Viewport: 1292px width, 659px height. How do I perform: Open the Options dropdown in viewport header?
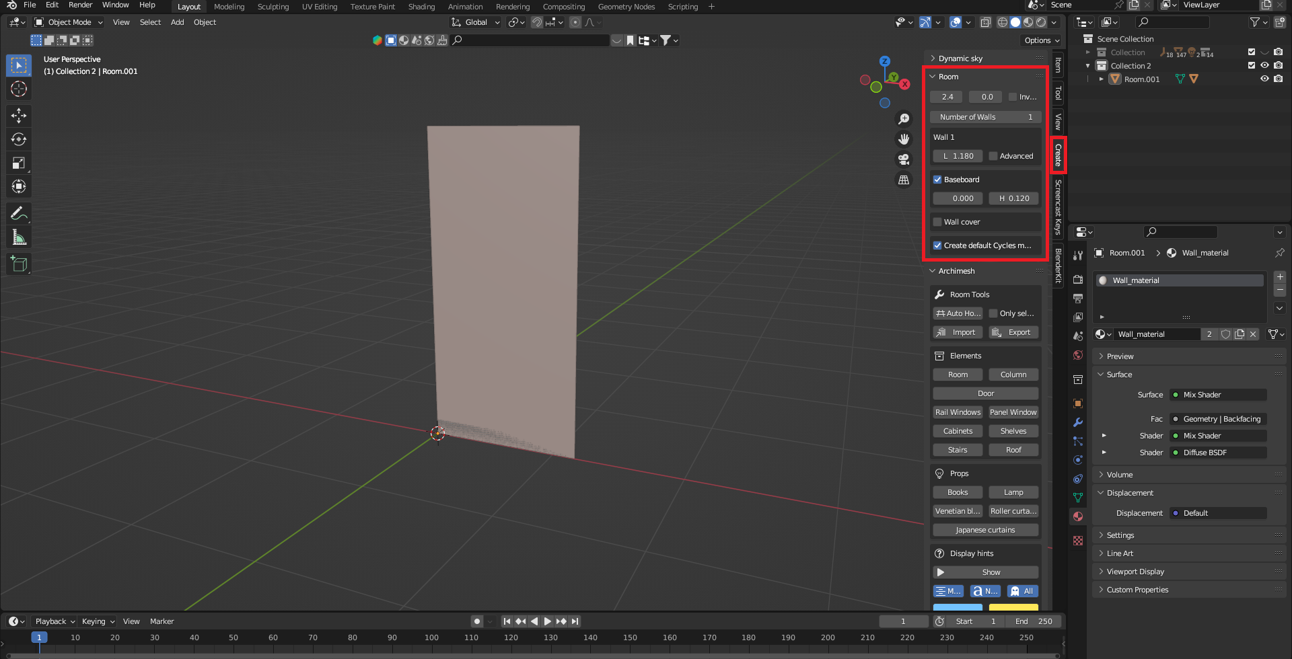tap(1041, 40)
